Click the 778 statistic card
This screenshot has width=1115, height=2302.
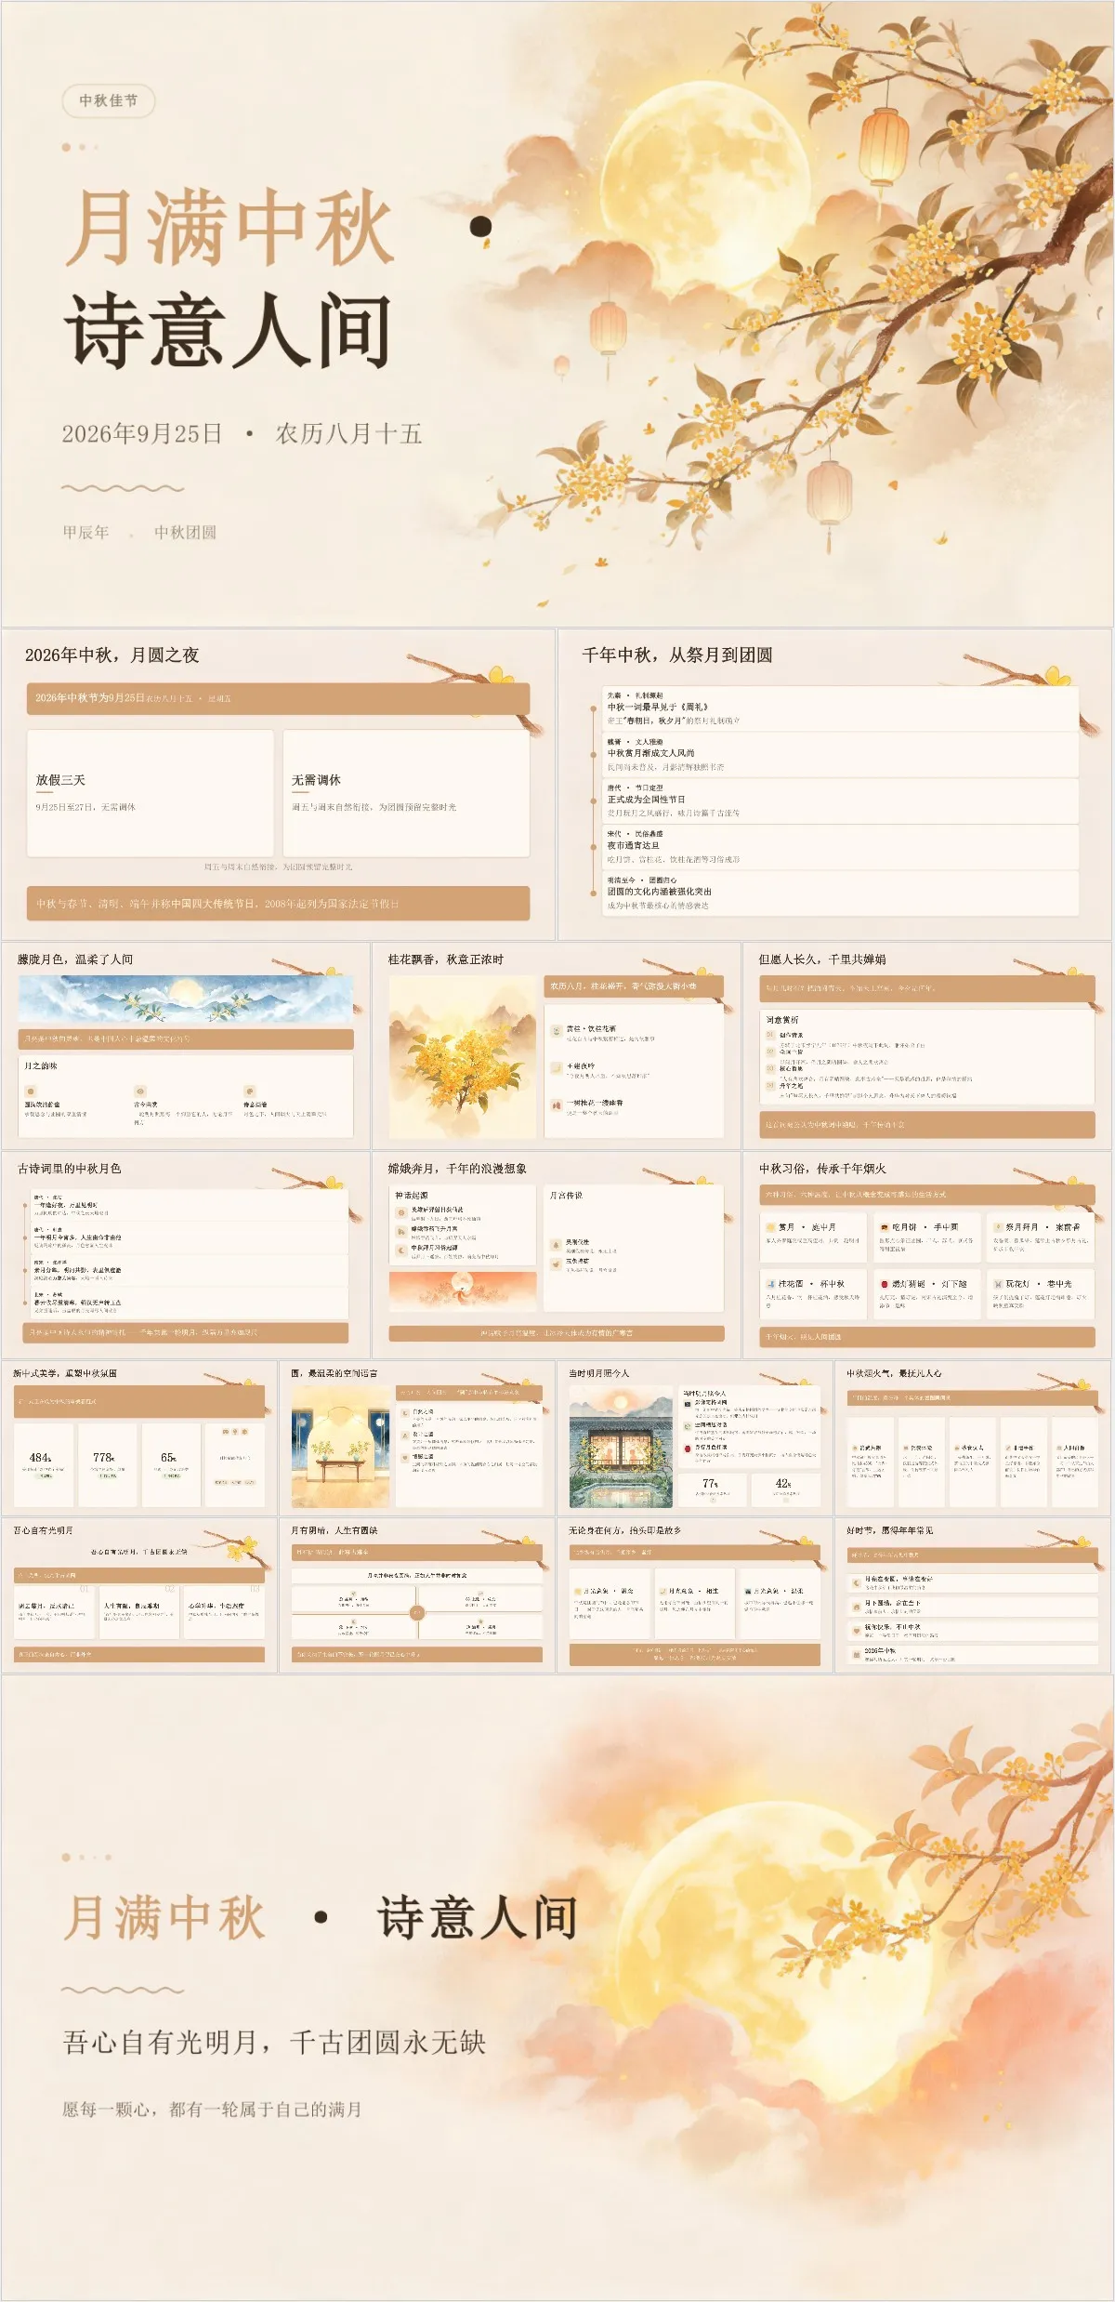pyautogui.click(x=107, y=1463)
